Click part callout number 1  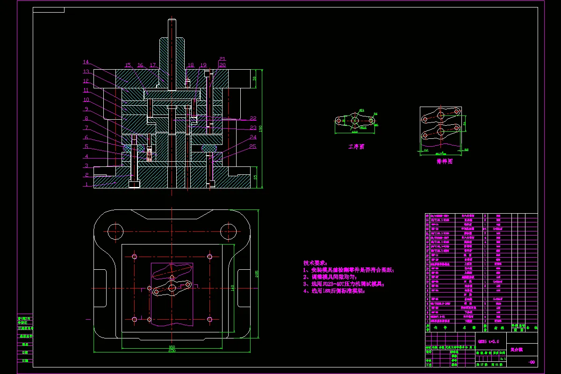click(x=86, y=184)
